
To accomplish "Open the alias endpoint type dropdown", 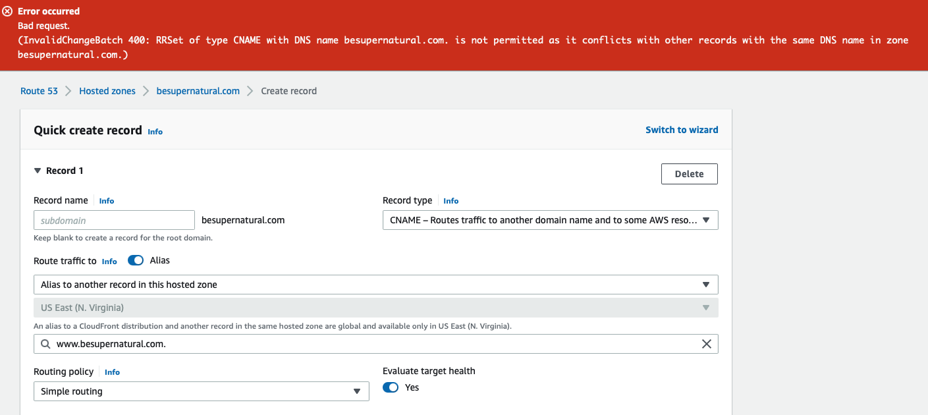I will 376,285.
